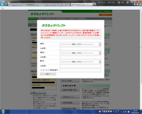Screen dimensions: 142x114
Task: Open the 質問1 dropdown list
Action: click(80, 44)
